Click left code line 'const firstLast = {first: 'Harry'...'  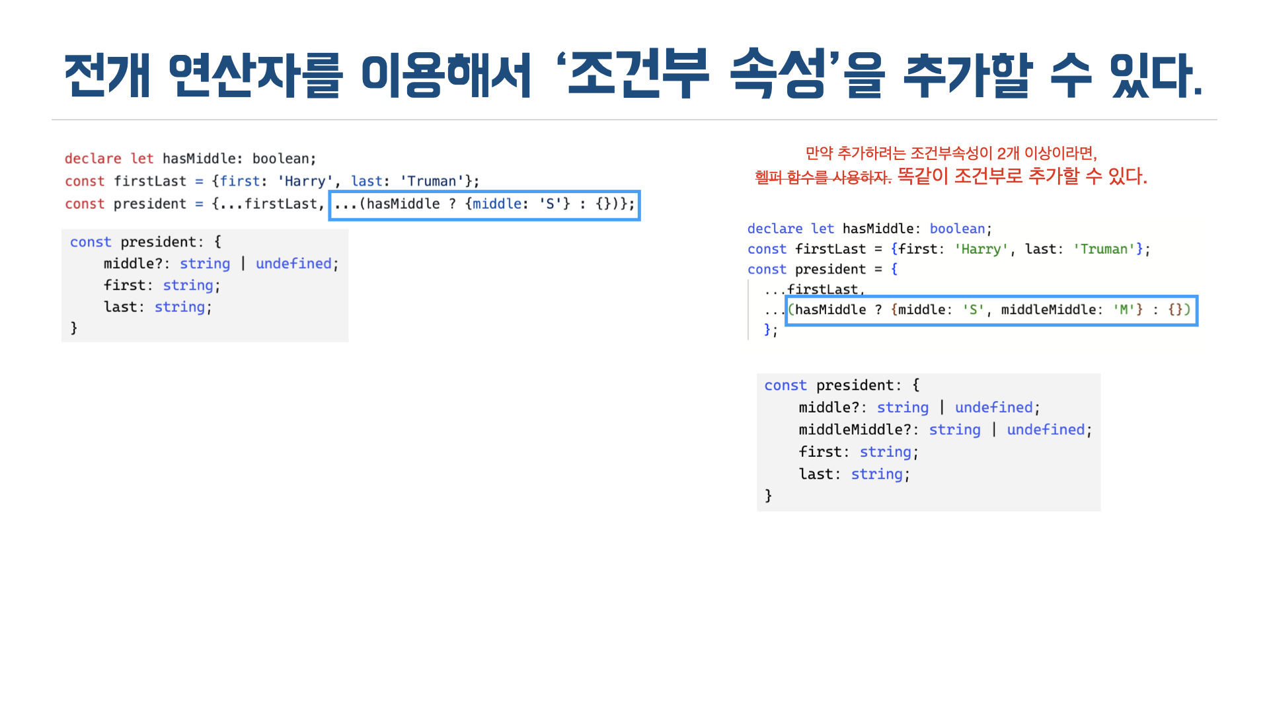(x=272, y=181)
